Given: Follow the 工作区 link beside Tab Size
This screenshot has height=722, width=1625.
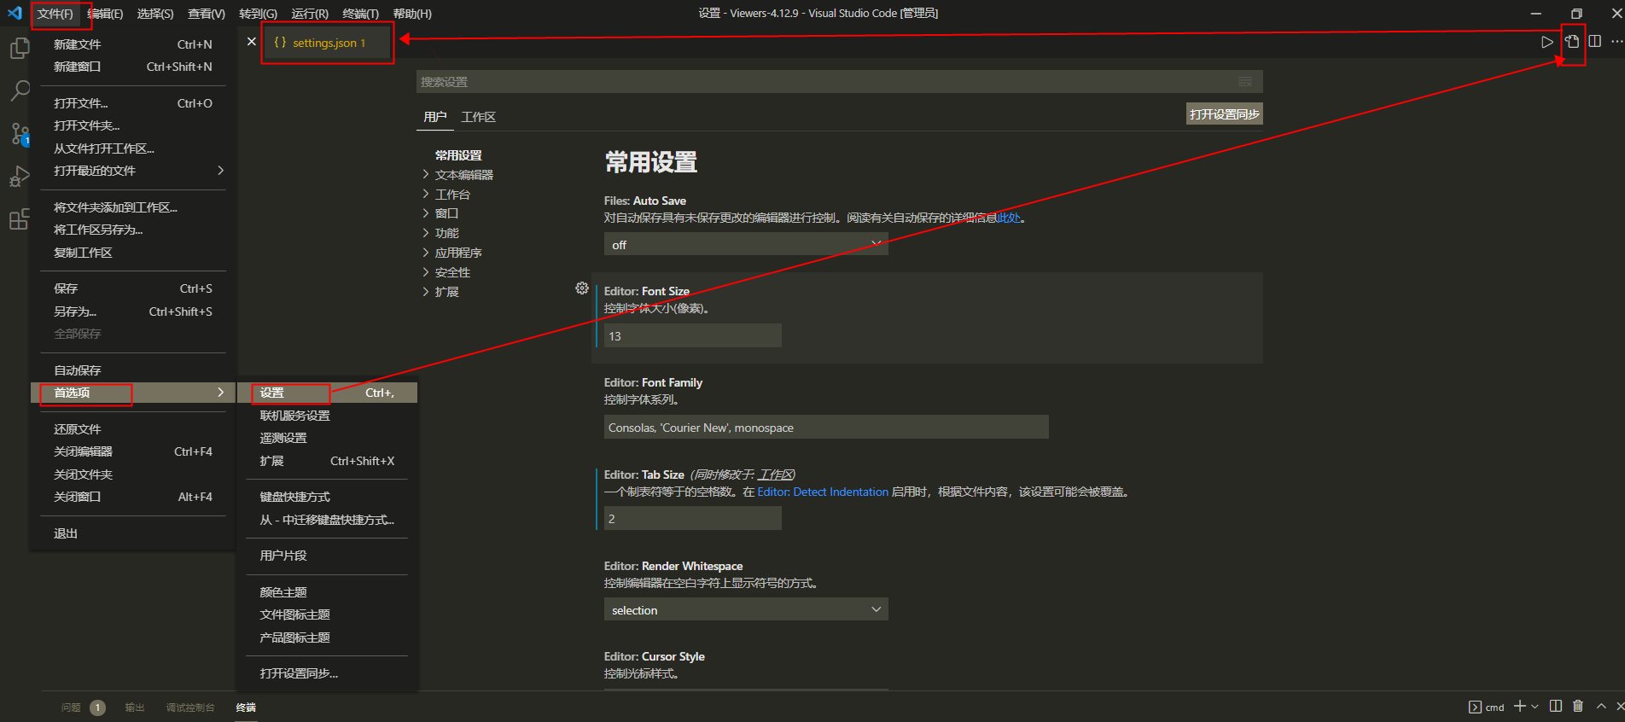Looking at the screenshot, I should point(777,475).
